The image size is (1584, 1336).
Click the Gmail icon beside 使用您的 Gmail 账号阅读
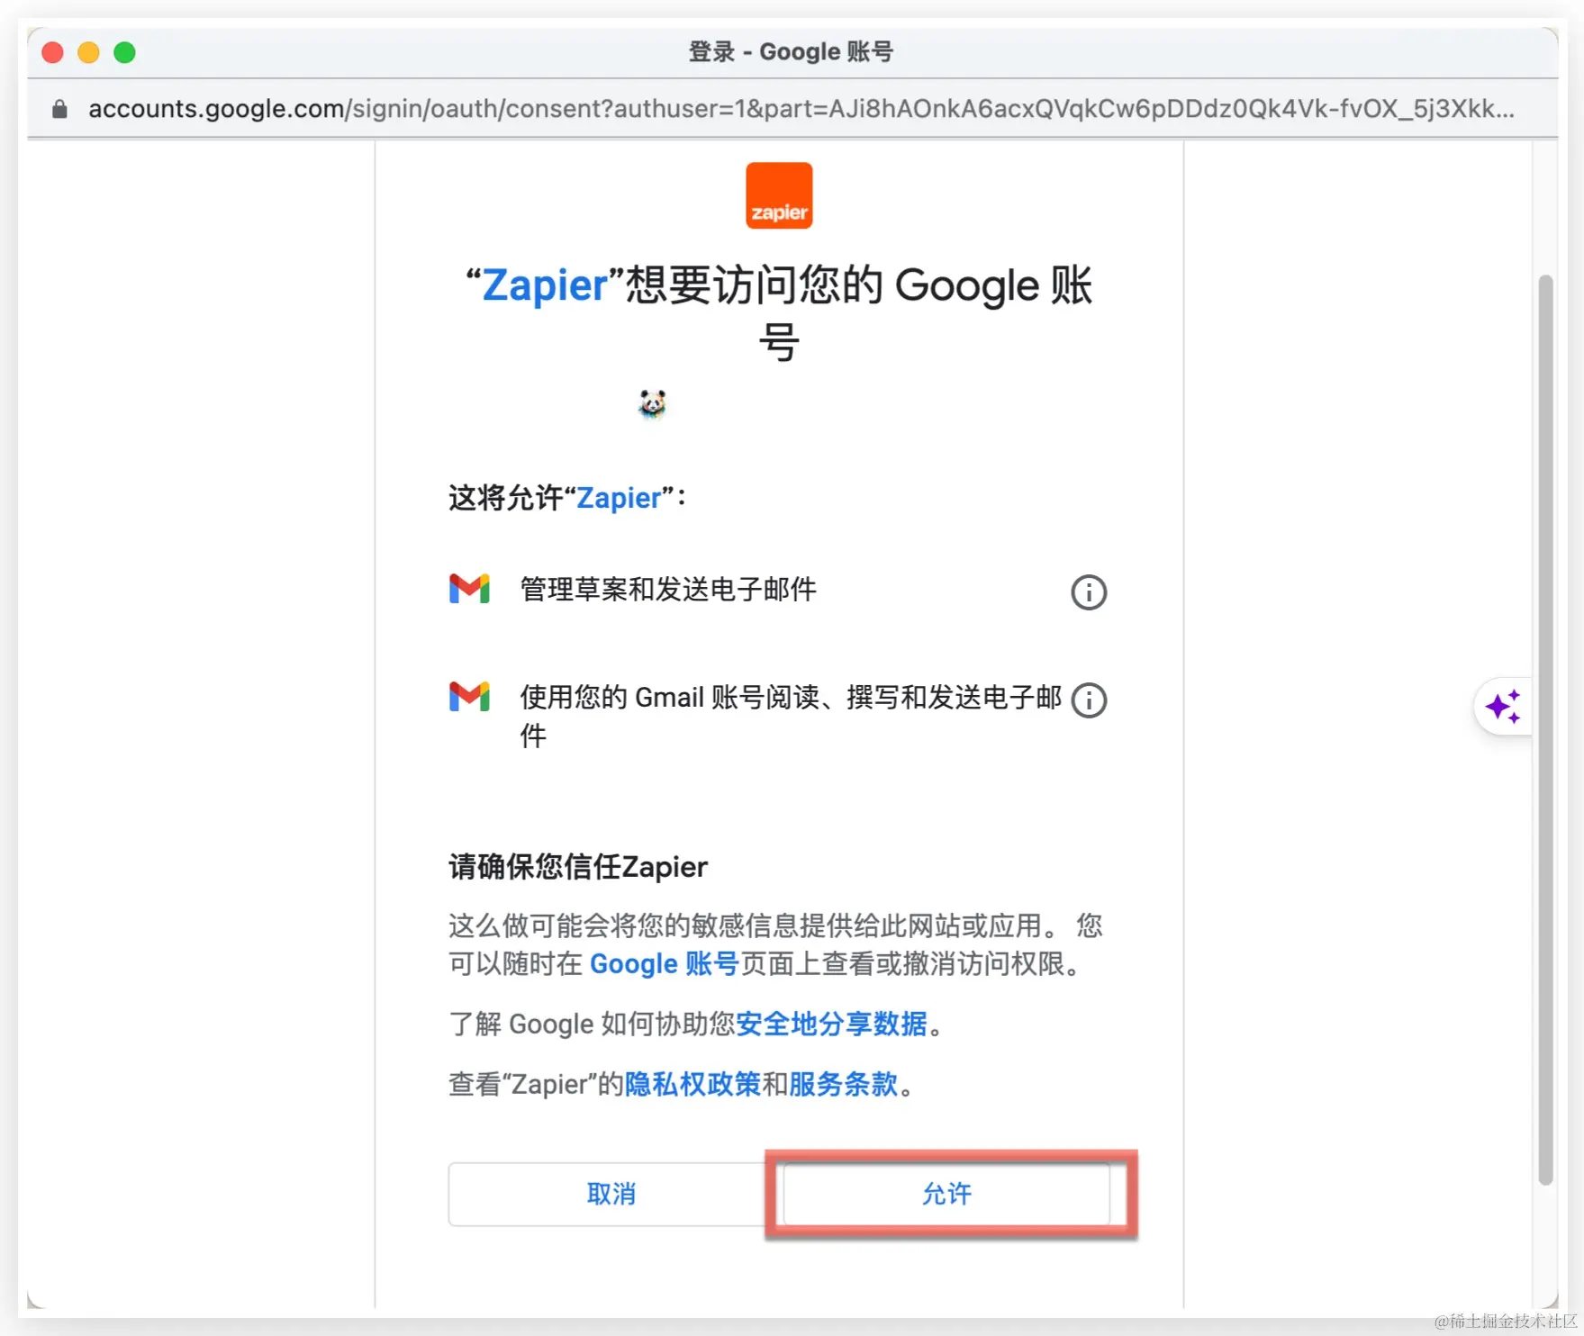point(469,697)
